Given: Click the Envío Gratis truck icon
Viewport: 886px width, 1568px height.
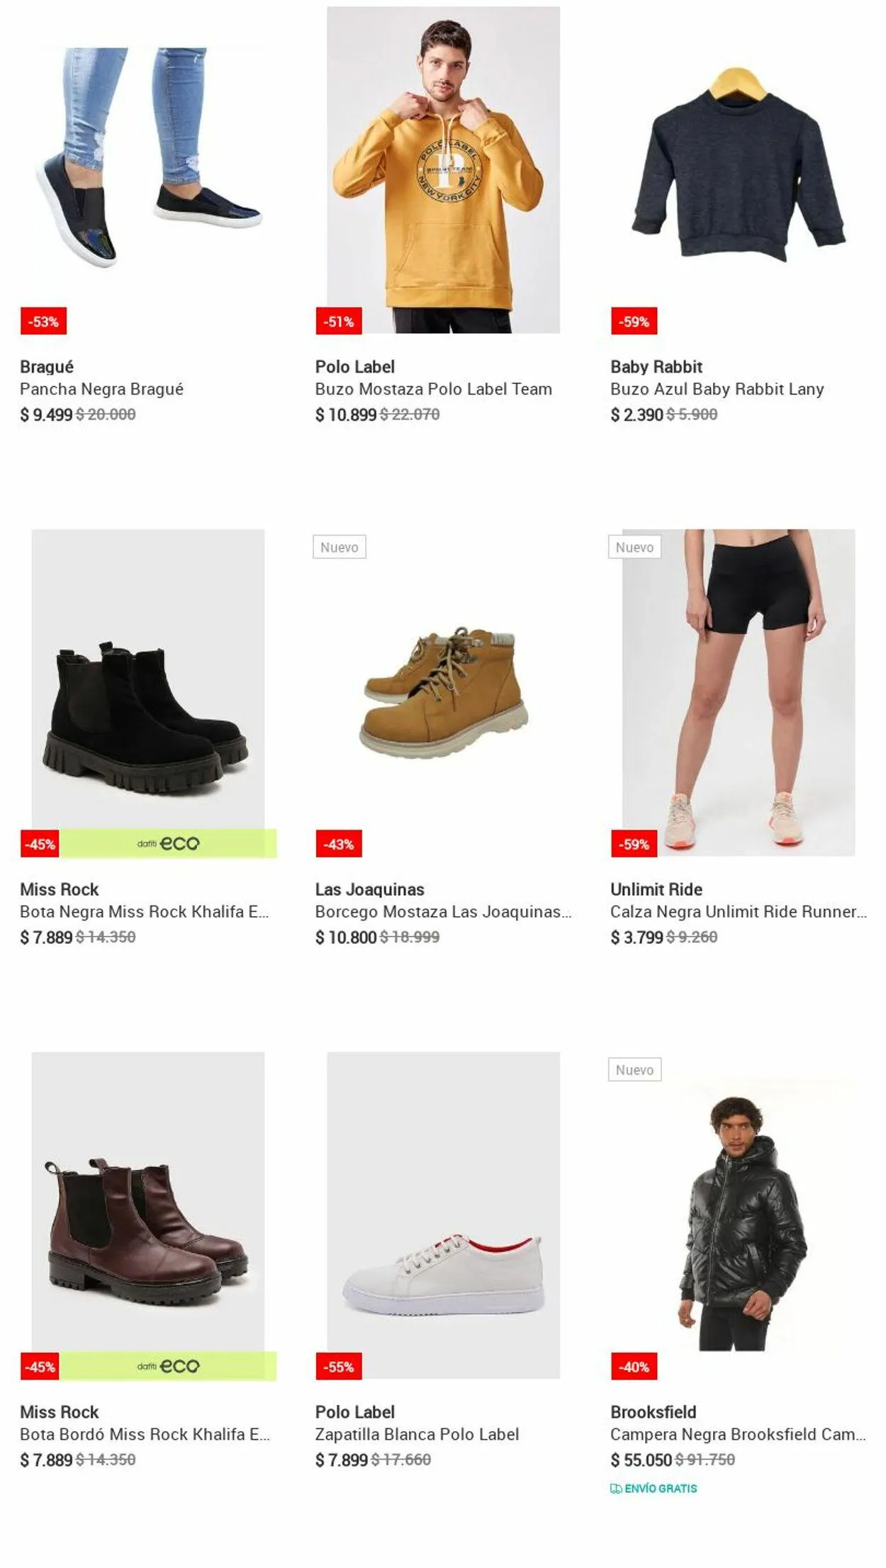Looking at the screenshot, I should [616, 1488].
